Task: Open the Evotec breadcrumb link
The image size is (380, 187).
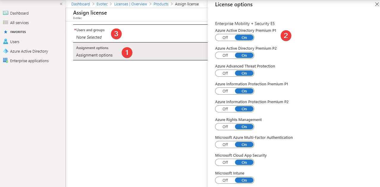Action: [102, 4]
